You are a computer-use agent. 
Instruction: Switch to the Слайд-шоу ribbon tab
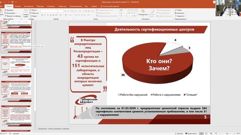[62, 6]
